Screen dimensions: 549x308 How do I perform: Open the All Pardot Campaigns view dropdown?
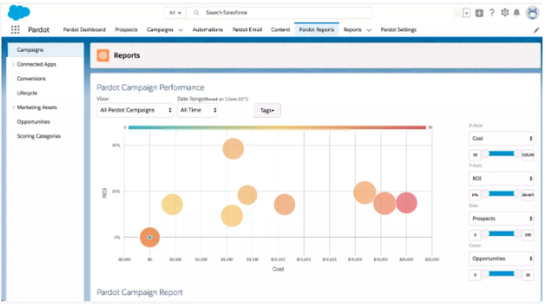coord(134,111)
